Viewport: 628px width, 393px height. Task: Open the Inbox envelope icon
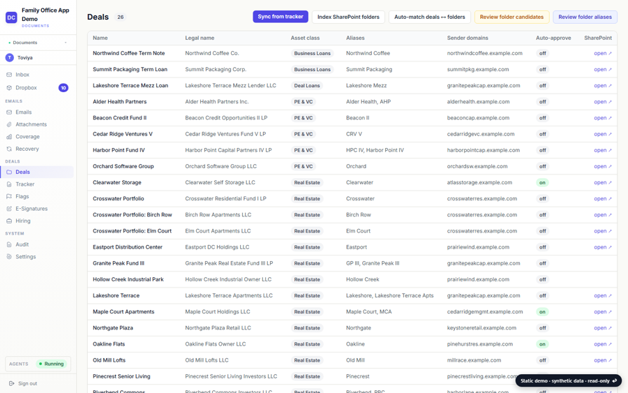[x=9, y=75]
